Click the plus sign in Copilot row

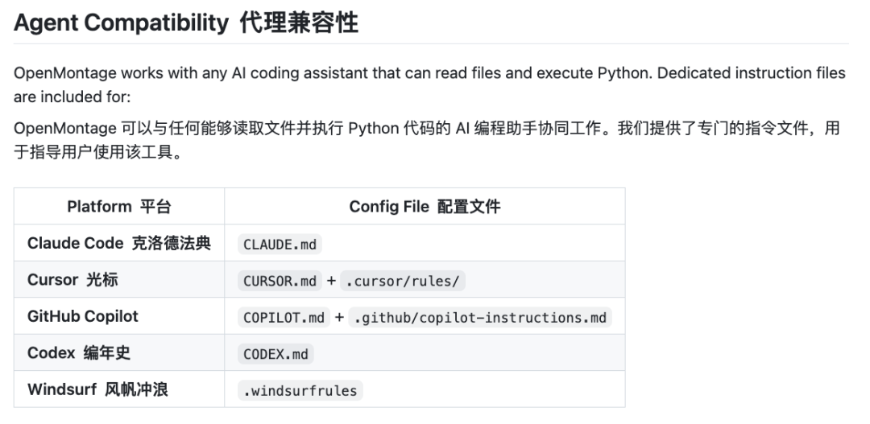339,318
